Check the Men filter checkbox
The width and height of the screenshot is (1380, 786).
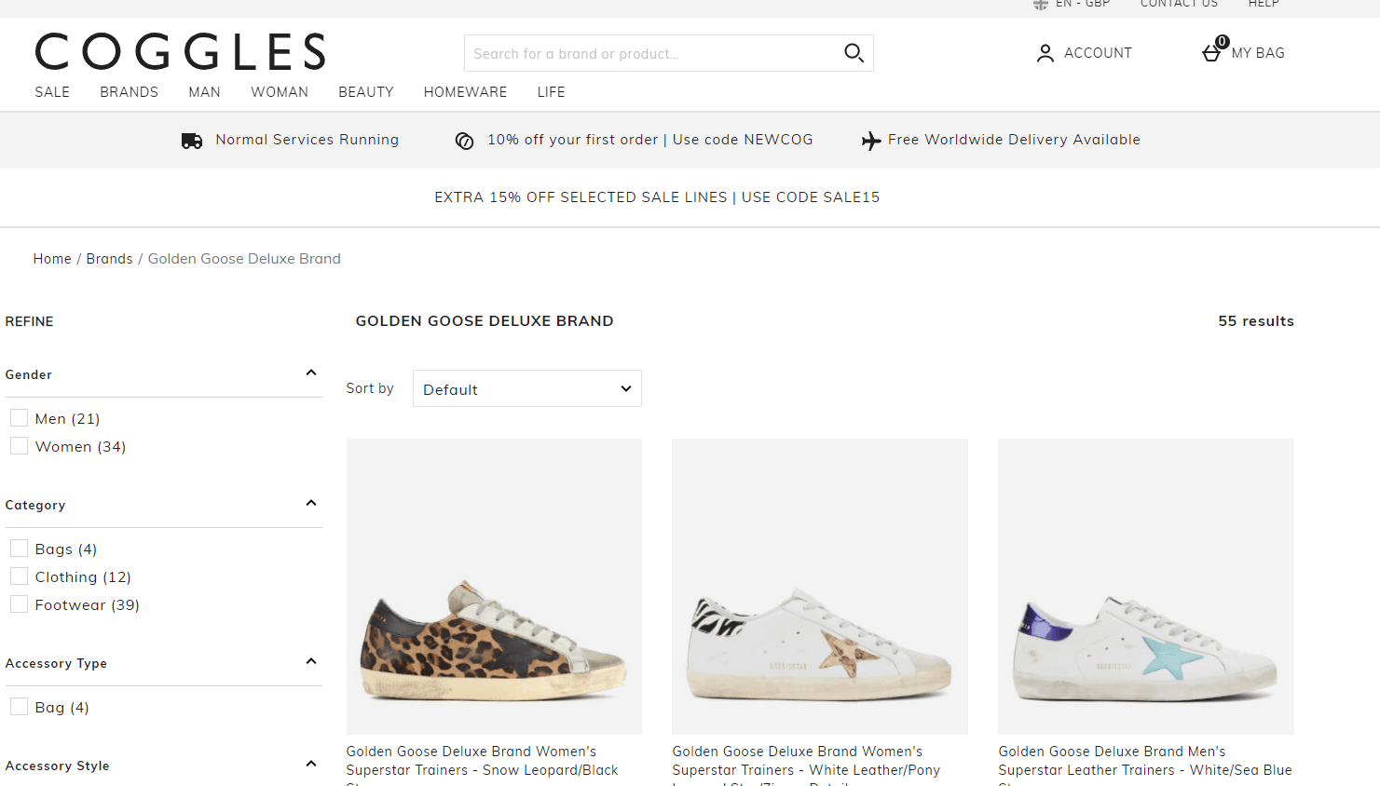pos(19,417)
